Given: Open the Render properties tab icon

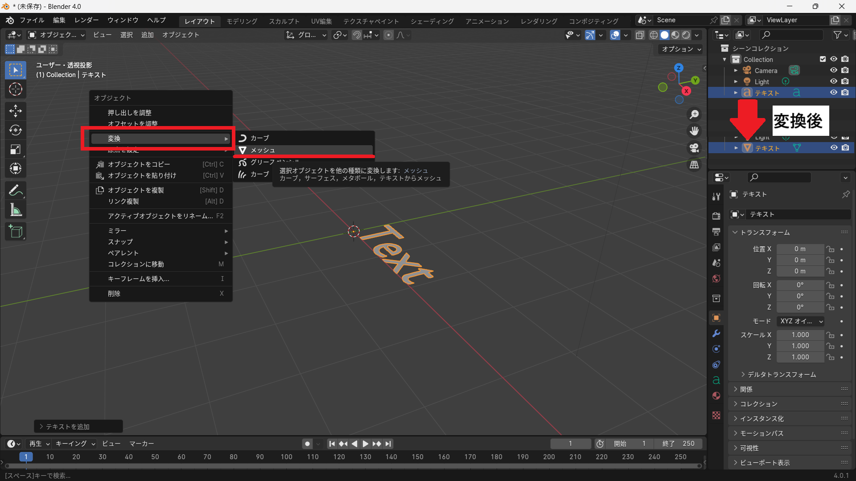Looking at the screenshot, I should pyautogui.click(x=716, y=216).
